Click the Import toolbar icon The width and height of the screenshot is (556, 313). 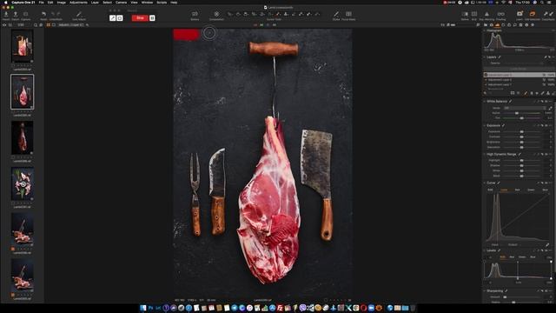(x=6, y=14)
